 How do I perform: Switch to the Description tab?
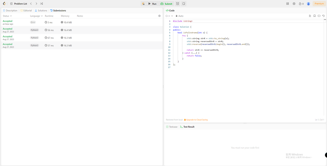coord(10,11)
